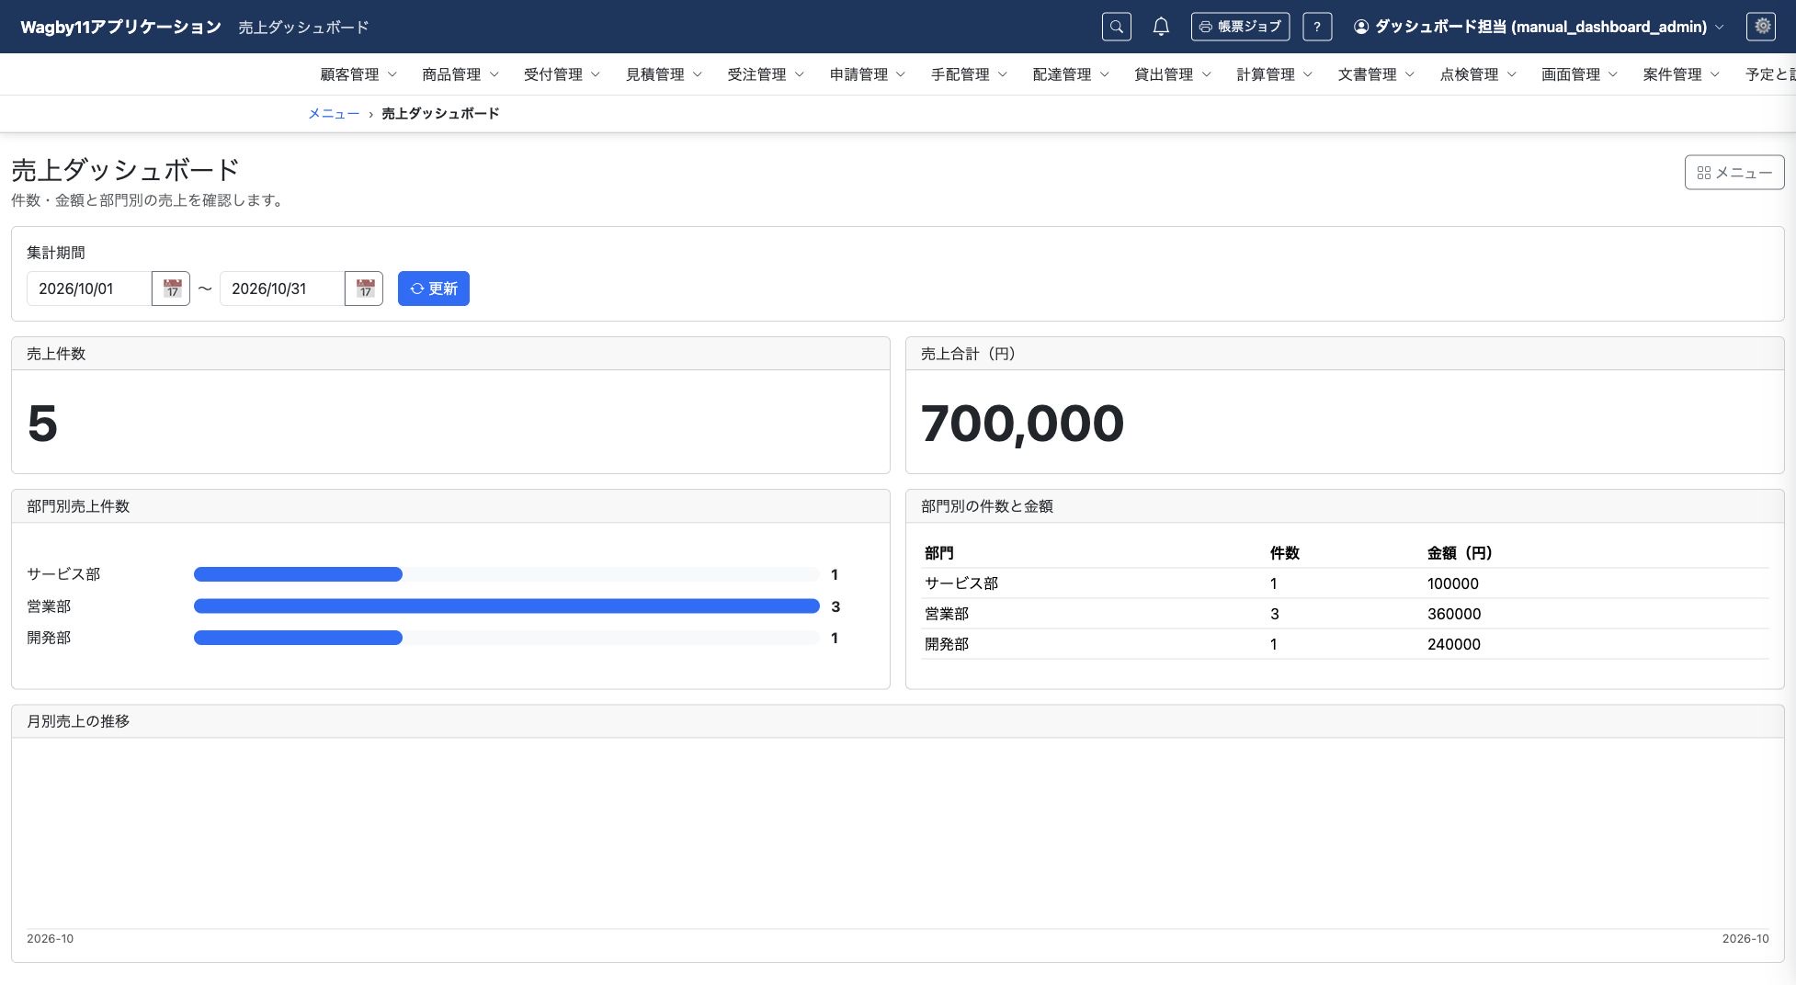Click the amount 100000 cell
Screen dimensions: 1796x985
point(1453,583)
